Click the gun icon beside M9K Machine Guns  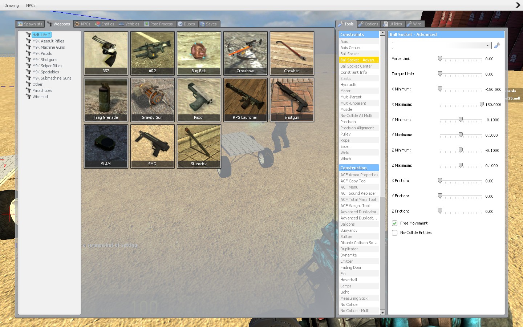pyautogui.click(x=28, y=47)
